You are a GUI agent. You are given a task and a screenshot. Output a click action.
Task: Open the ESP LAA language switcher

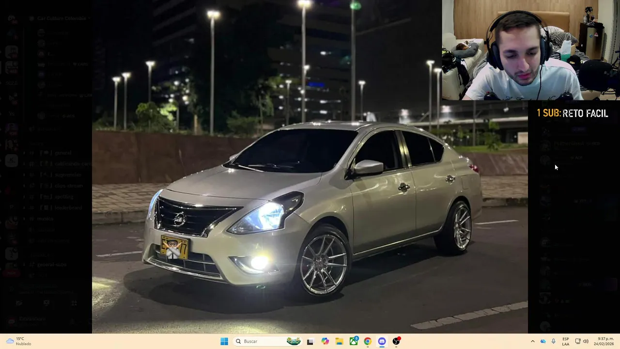[566, 341]
